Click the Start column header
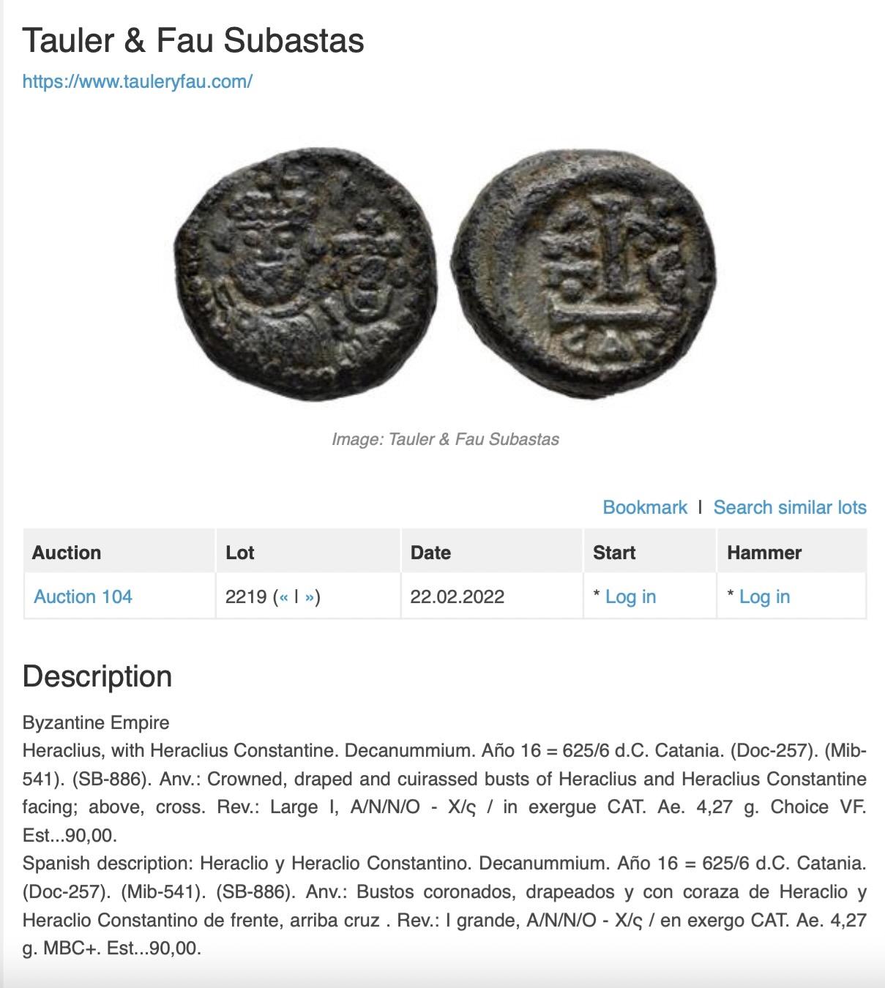The width and height of the screenshot is (885, 988). pyautogui.click(x=614, y=553)
